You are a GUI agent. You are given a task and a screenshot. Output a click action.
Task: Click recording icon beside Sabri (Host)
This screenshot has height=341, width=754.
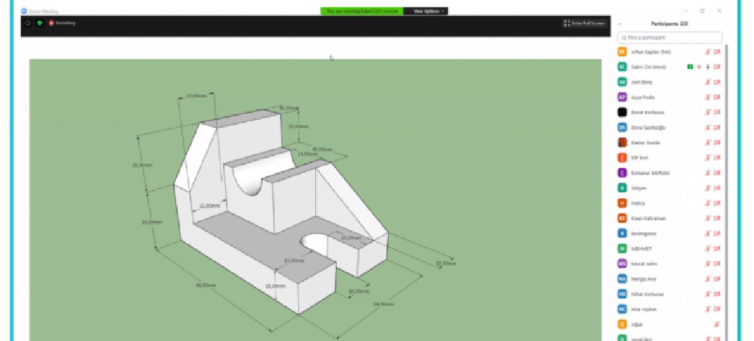pos(699,67)
